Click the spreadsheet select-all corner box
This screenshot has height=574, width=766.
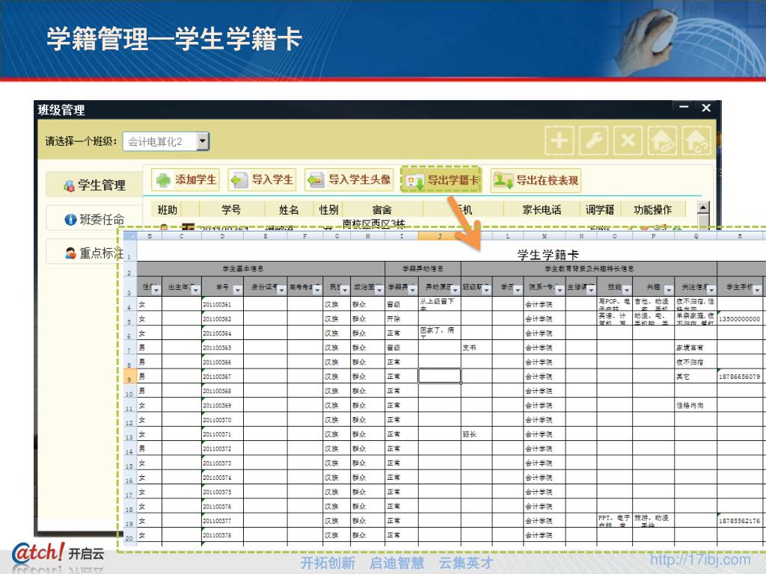(130, 236)
